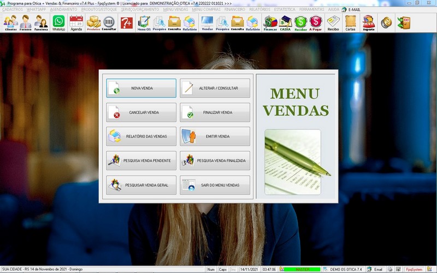Click the SAIR DO MENU VENDAS button
This screenshot has width=437, height=273.
click(x=215, y=185)
